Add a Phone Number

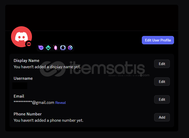[162, 117]
